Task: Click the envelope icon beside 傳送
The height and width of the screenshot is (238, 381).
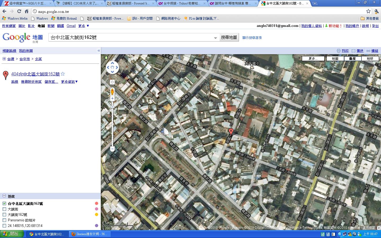Action: click(354, 51)
